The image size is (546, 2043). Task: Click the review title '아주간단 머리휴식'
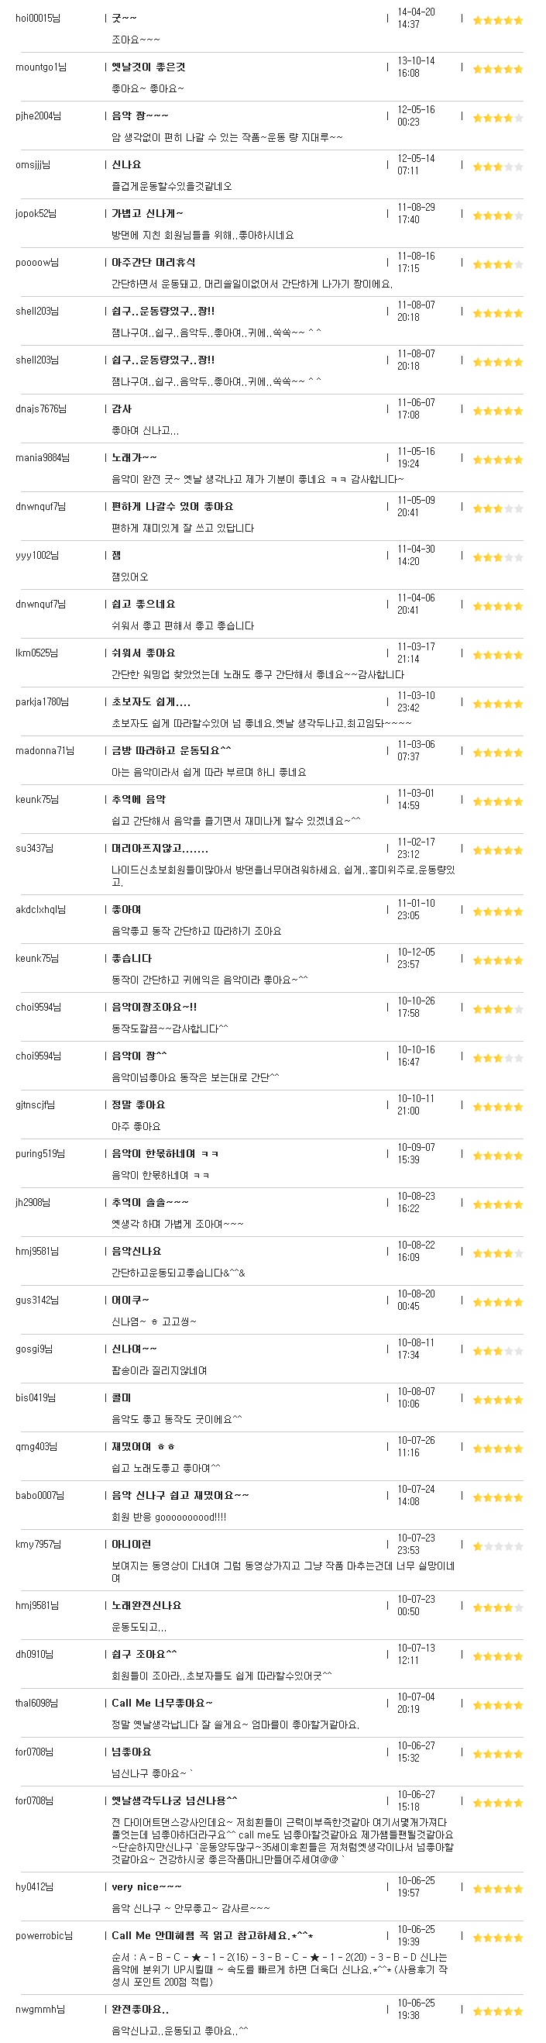153,263
